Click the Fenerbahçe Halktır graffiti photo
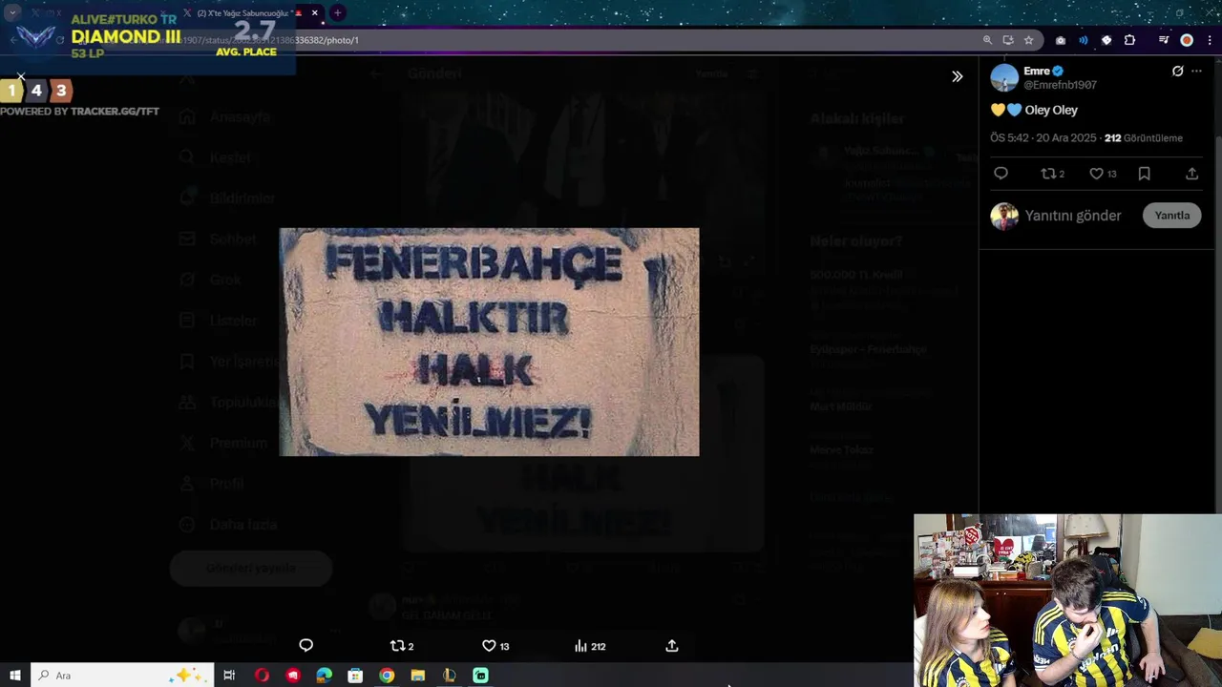 pos(489,342)
